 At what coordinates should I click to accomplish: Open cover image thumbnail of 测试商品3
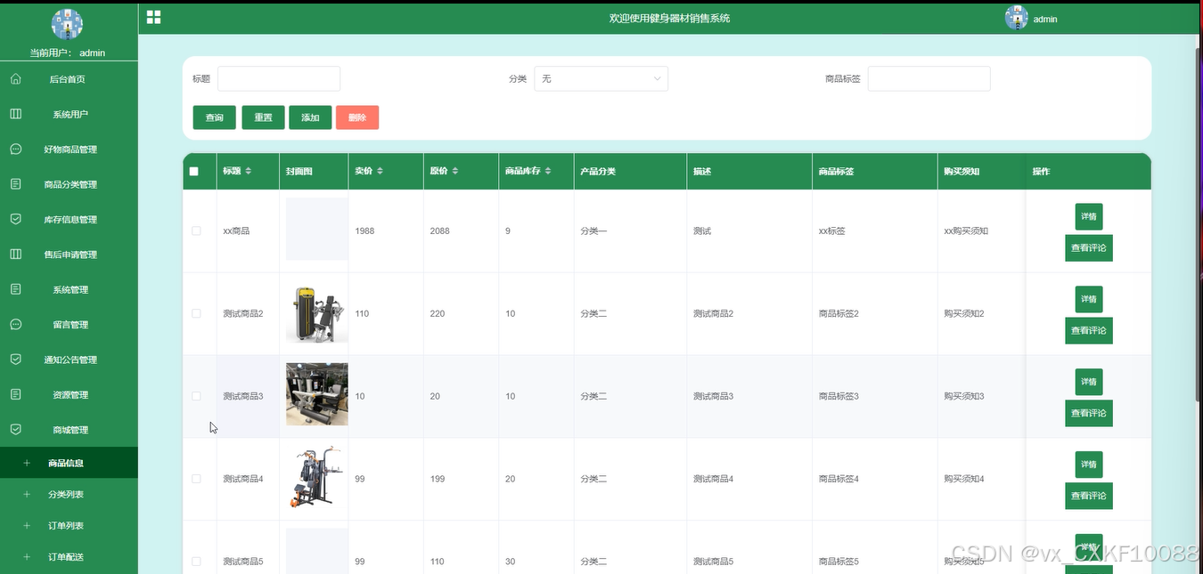click(x=317, y=394)
